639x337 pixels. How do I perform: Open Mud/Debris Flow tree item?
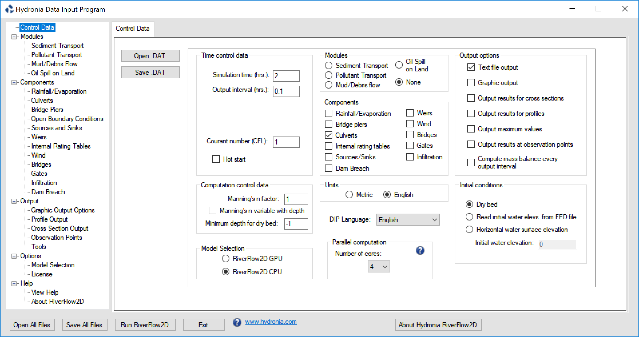pos(54,64)
